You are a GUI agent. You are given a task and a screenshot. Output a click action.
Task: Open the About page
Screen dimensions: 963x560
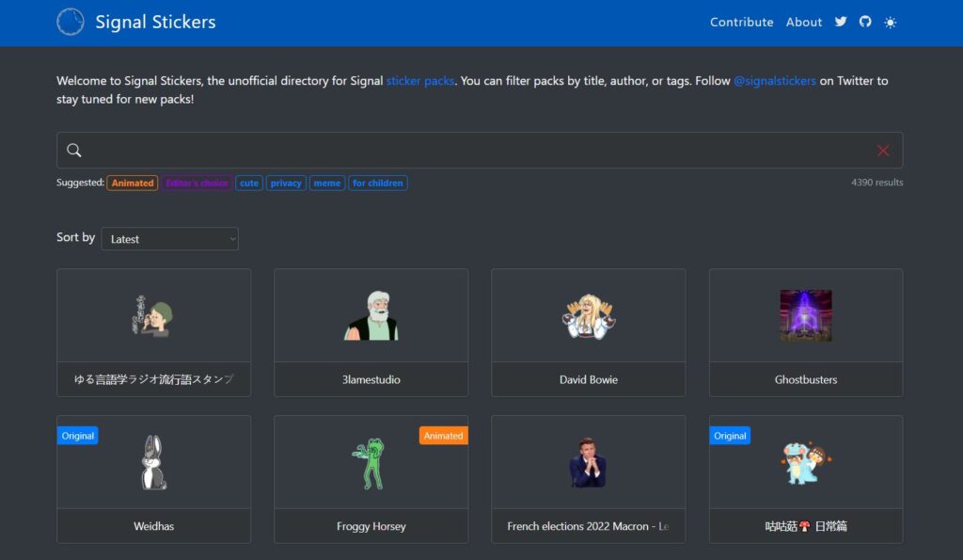click(804, 22)
